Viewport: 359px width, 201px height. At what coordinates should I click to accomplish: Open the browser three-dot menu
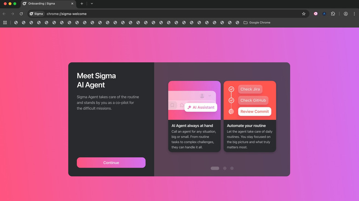354,14
